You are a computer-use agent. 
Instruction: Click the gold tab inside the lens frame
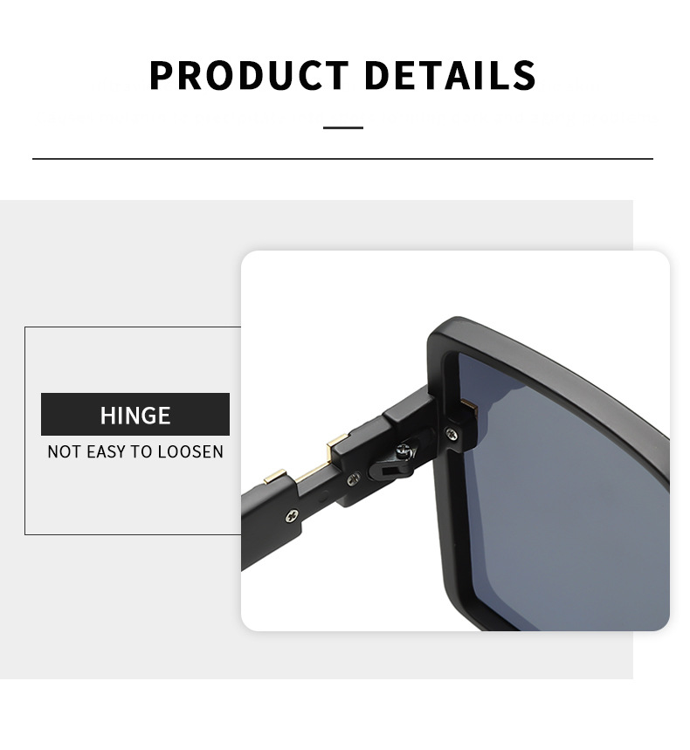469,406
